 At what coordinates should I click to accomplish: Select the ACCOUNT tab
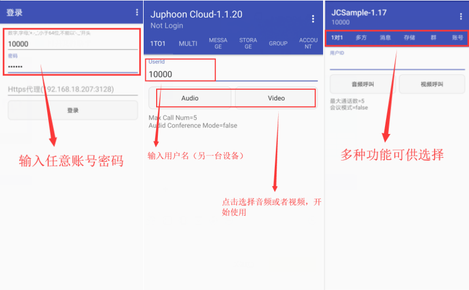tap(308, 44)
